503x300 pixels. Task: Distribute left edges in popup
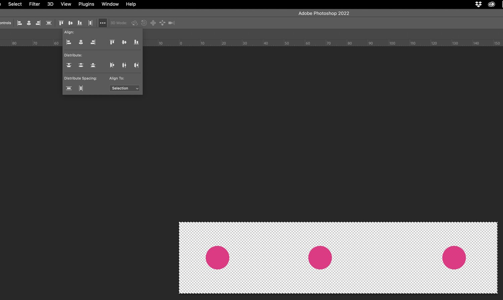(112, 65)
